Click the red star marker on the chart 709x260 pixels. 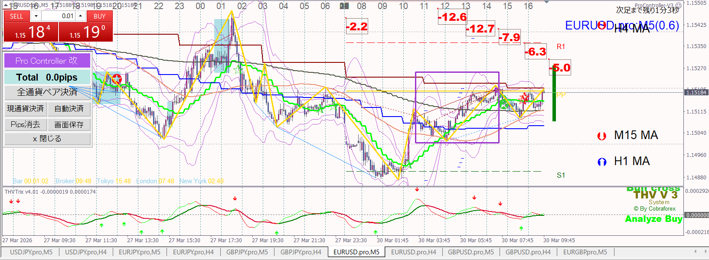coord(524,98)
